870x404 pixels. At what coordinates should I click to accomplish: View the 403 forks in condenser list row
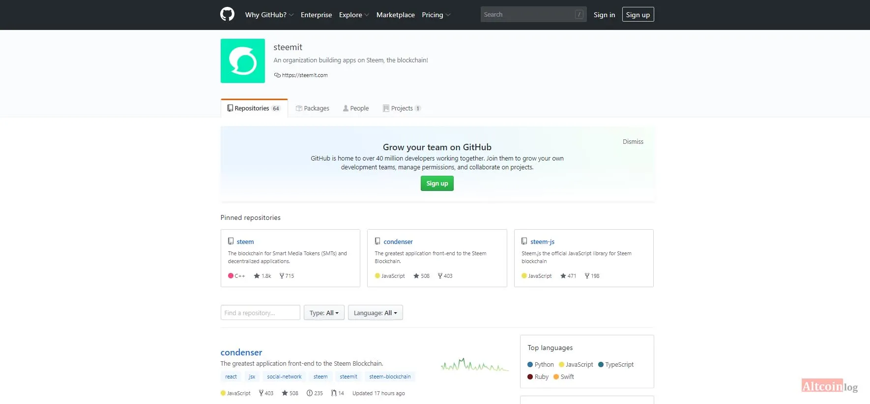point(266,393)
